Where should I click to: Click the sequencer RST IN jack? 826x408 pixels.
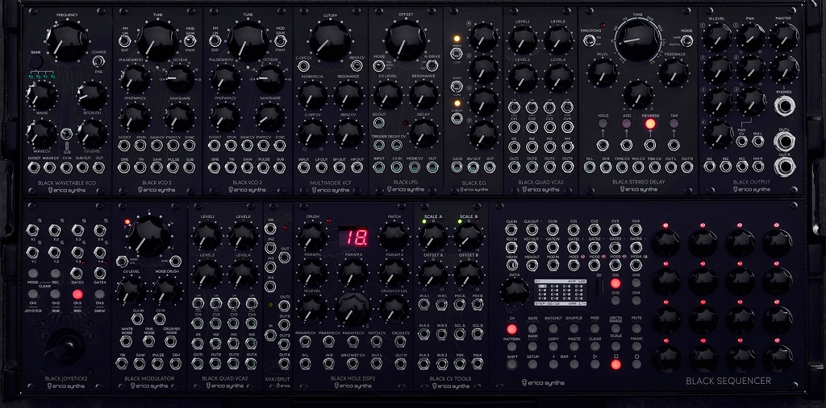511,248
